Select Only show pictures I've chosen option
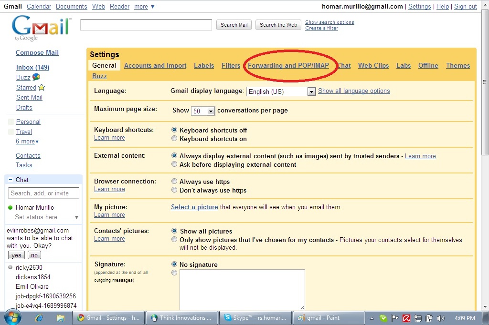Image resolution: width=489 pixels, height=325 pixels. [x=174, y=239]
